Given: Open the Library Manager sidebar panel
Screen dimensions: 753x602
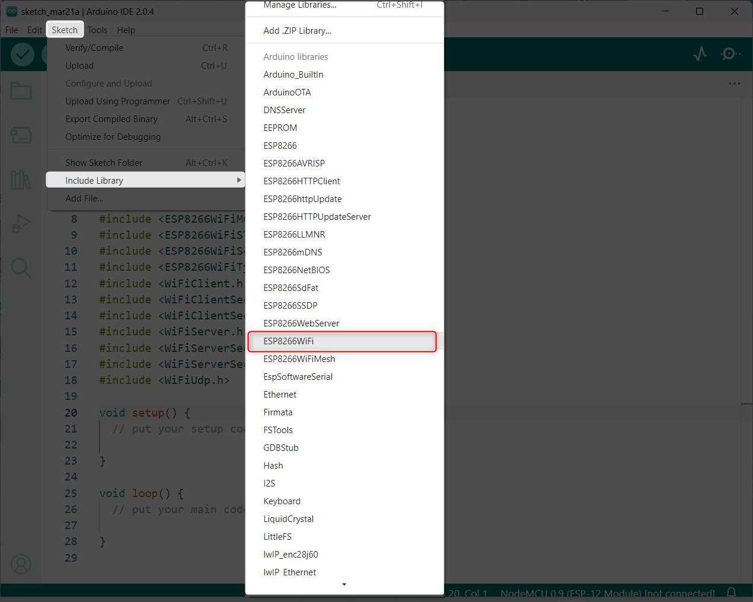Looking at the screenshot, I should (x=21, y=180).
